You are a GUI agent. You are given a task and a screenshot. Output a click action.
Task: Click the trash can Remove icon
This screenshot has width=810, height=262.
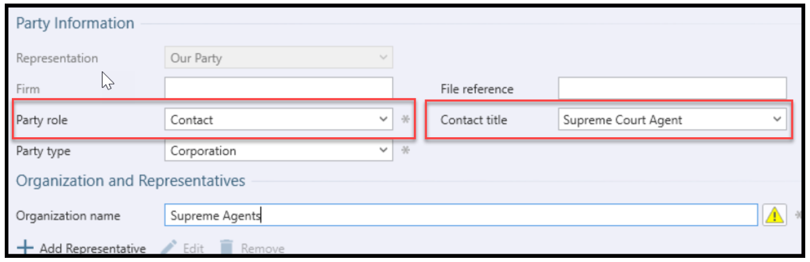click(226, 248)
